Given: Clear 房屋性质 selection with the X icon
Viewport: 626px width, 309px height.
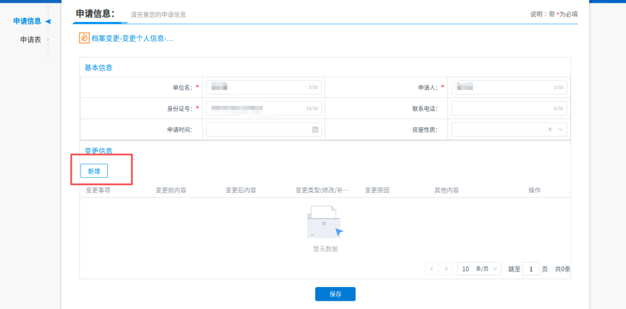Looking at the screenshot, I should [550, 130].
